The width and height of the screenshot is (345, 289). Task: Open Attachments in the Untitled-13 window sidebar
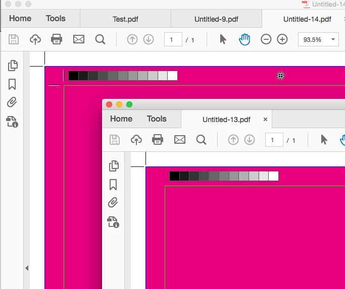(113, 202)
